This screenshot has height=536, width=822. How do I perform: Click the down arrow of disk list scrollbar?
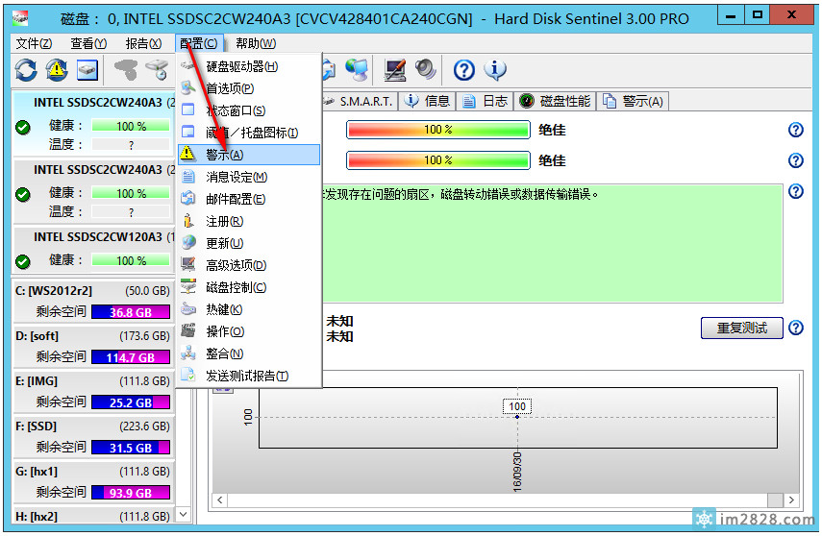point(185,517)
